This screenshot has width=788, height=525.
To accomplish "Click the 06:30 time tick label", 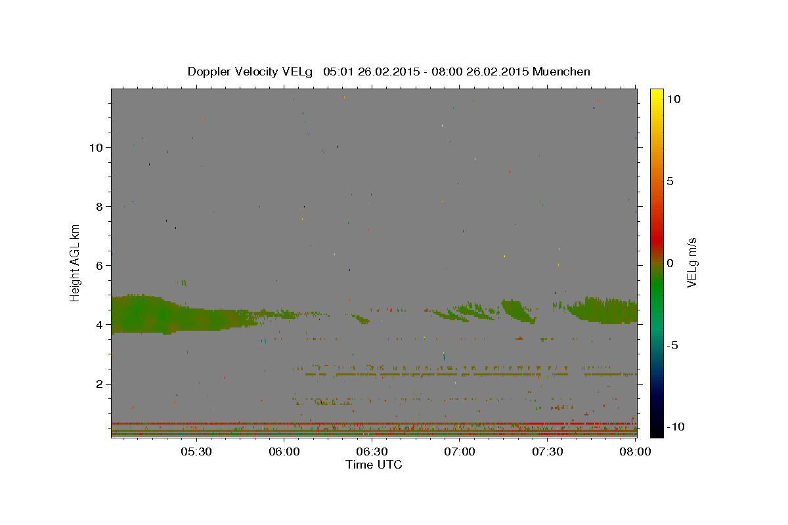I will click(x=372, y=451).
